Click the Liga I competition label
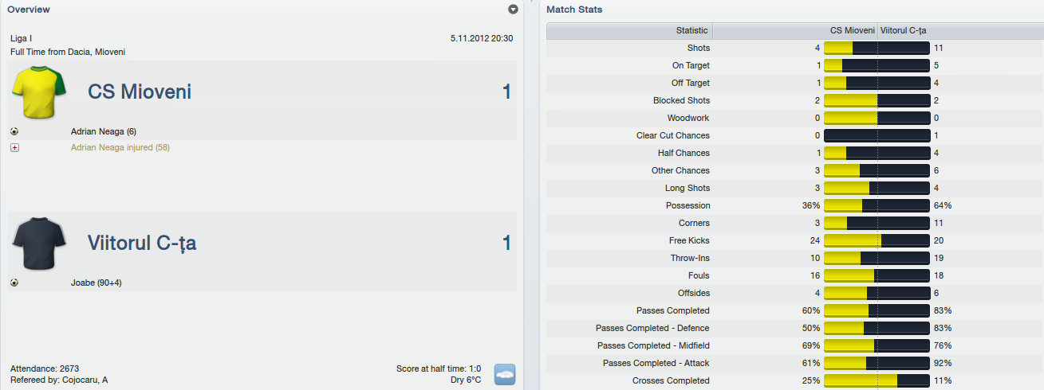The image size is (1044, 390). point(22,38)
